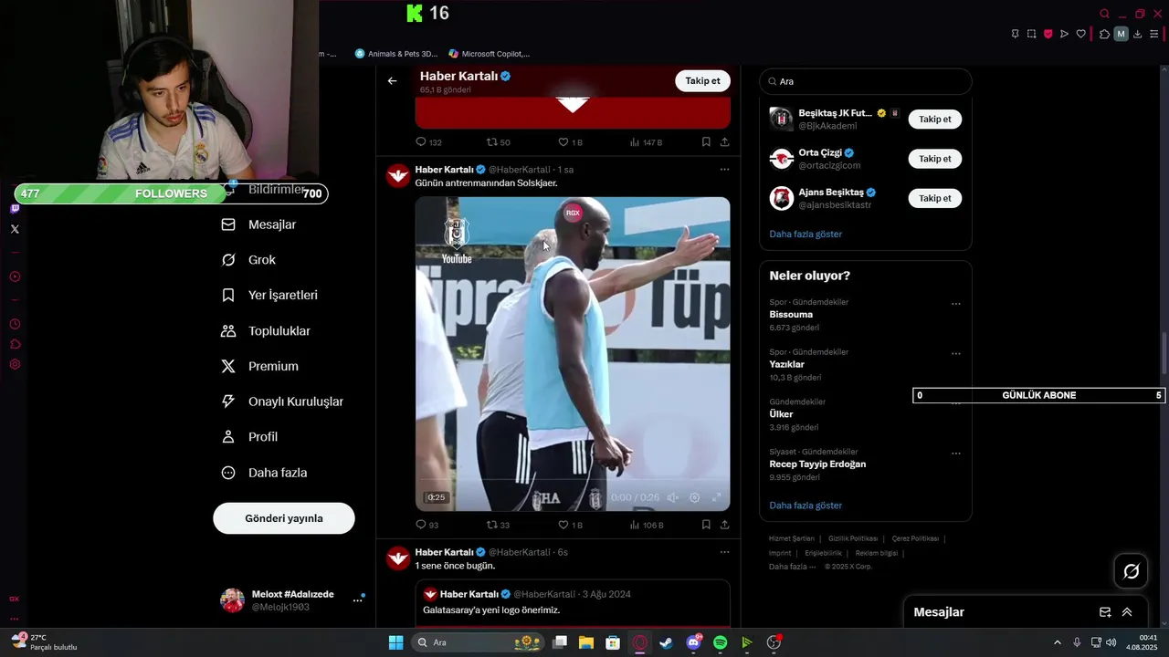Open Steam from the Windows taskbar
Screen dimensions: 1169x657
point(667,642)
